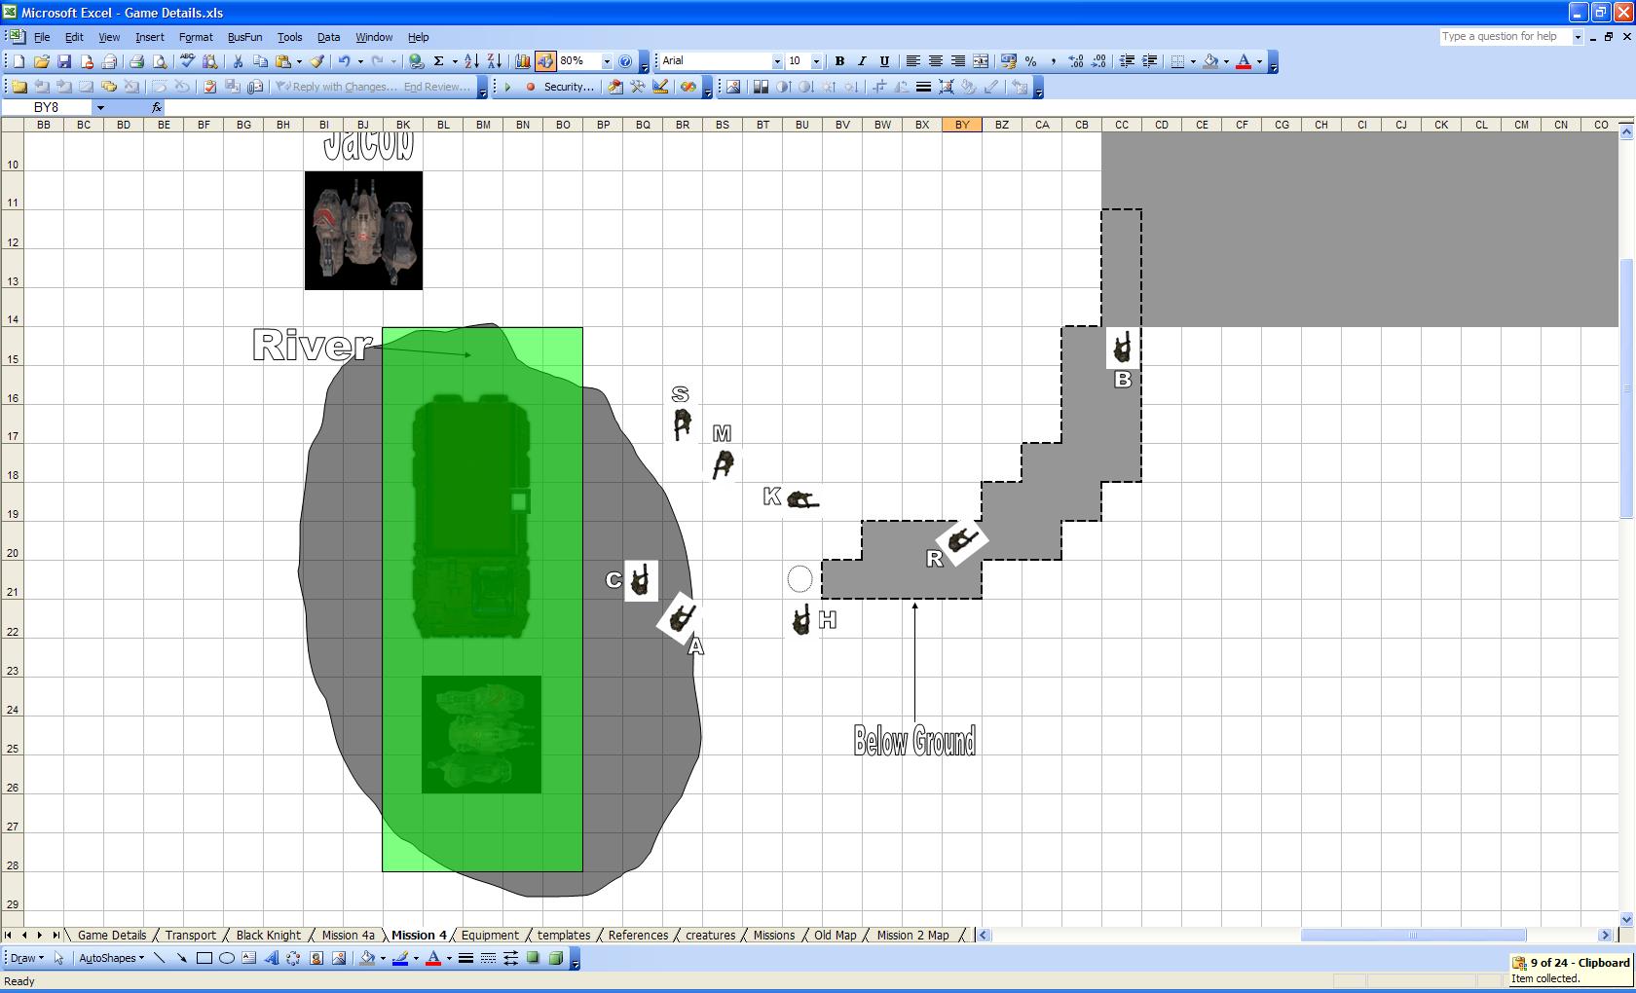This screenshot has width=1636, height=993.
Task: Open the Insert menu
Action: point(149,37)
